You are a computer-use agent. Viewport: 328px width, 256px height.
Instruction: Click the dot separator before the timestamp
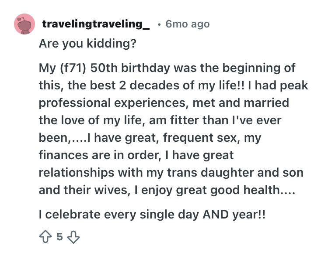[159, 24]
